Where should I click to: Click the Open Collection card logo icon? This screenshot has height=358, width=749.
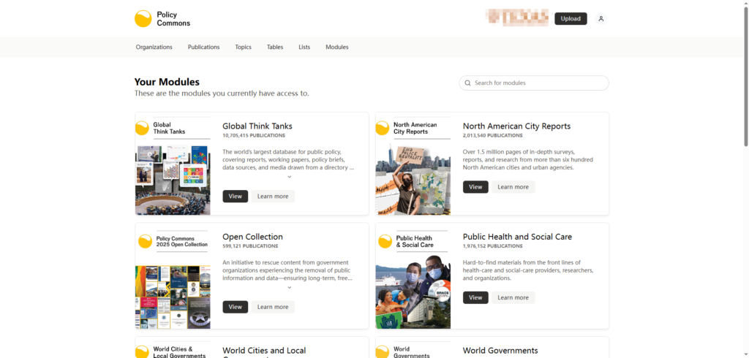click(x=145, y=241)
